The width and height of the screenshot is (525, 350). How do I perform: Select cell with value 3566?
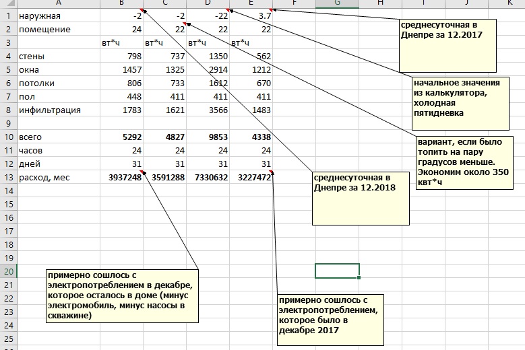(208, 110)
